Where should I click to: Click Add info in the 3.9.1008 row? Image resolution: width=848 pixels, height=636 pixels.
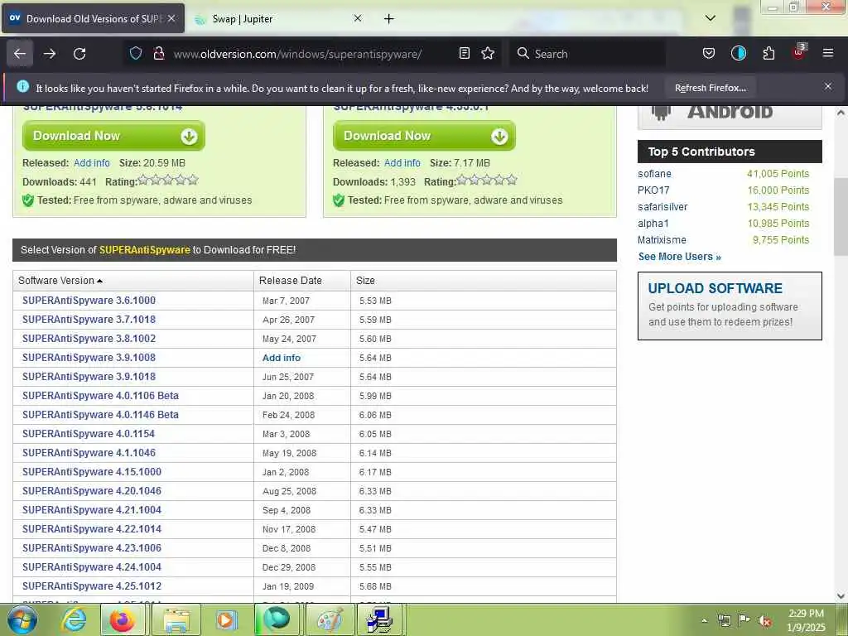coord(282,358)
